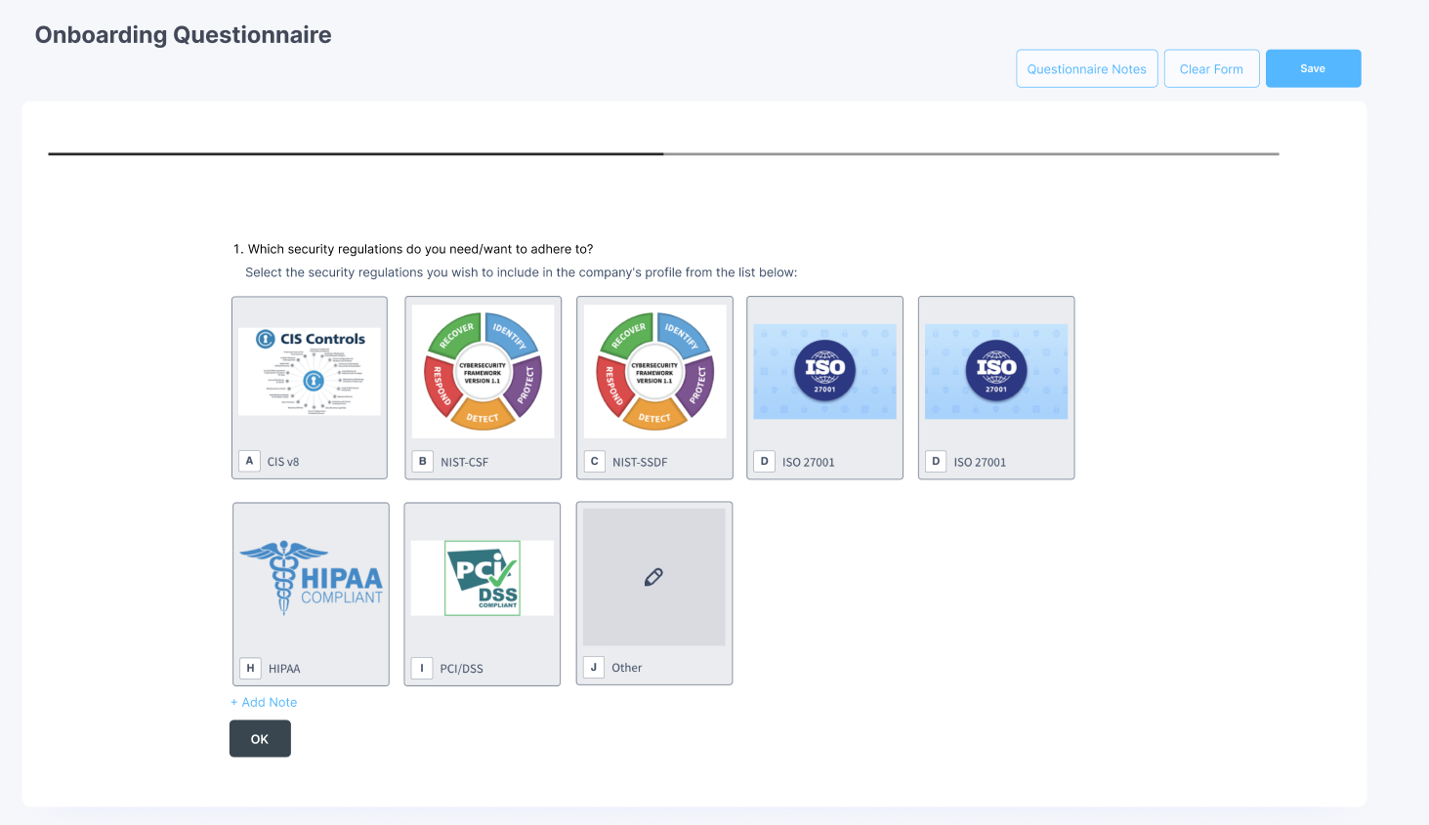
Task: Click the NIST-CSF label text
Action: pyautogui.click(x=464, y=462)
